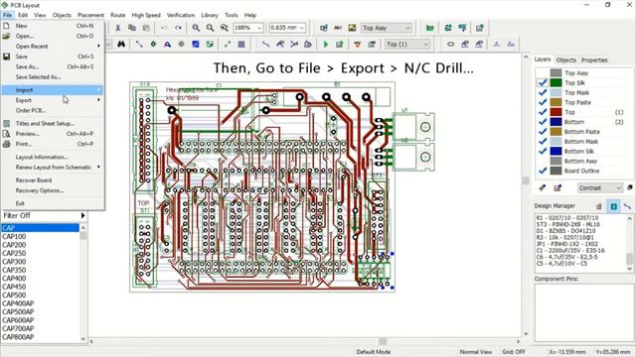Screen dimensions: 636x357
Task: Click the layer edit icon beside the pin
Action: click(x=557, y=187)
